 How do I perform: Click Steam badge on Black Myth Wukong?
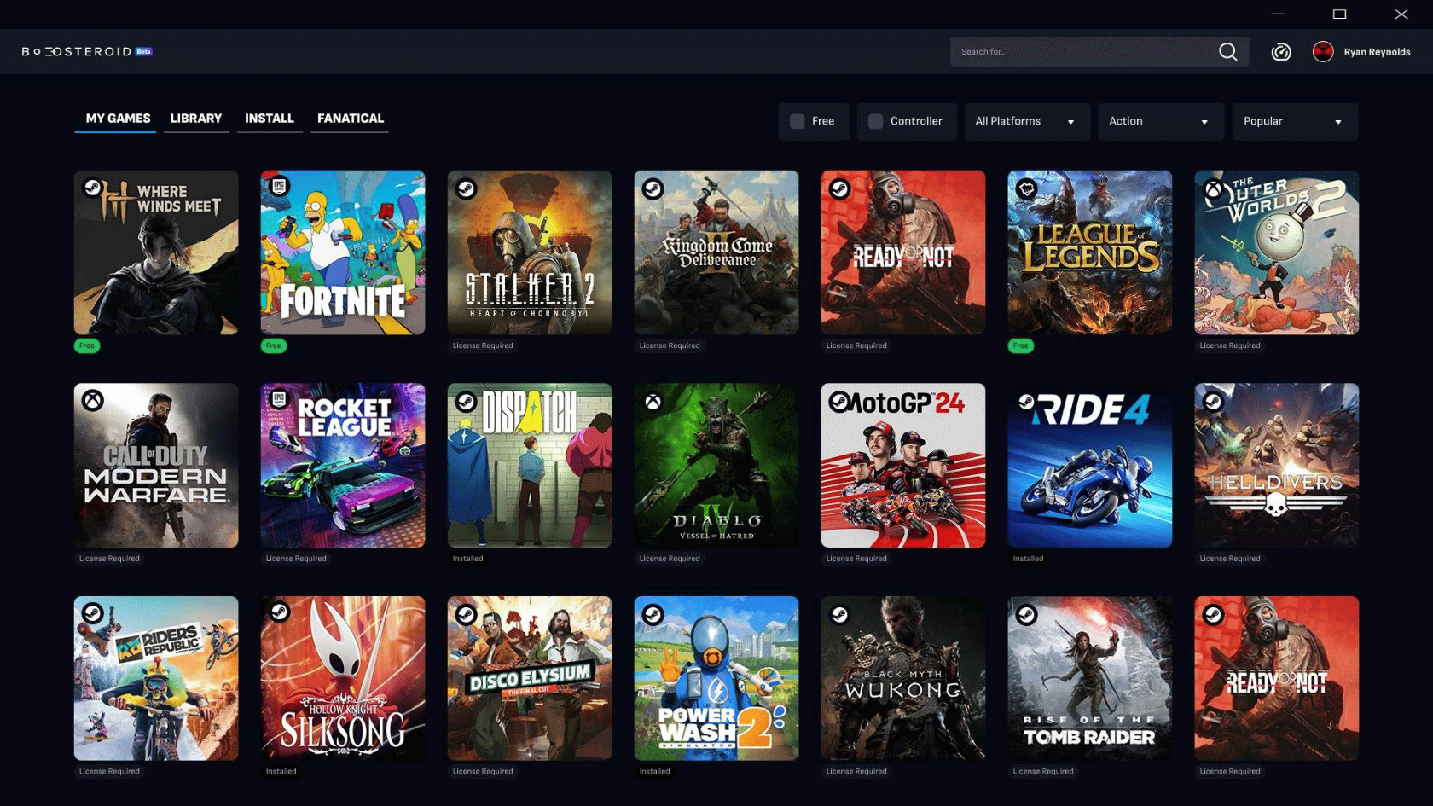click(839, 614)
